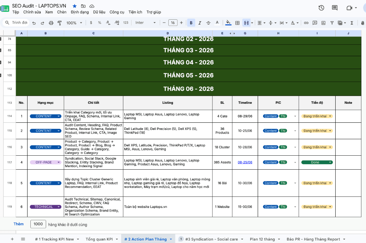Open the OFF-PAGE category dropdown in row 117
The image size is (366, 243).
45,162
